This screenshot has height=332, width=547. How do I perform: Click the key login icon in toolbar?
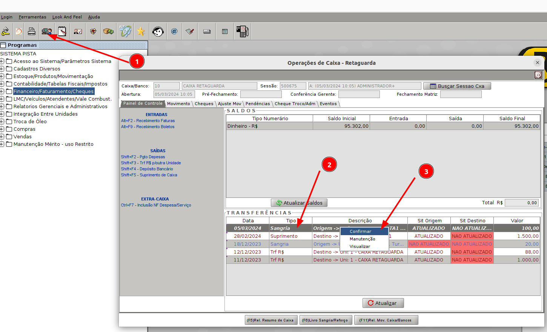pos(6,32)
